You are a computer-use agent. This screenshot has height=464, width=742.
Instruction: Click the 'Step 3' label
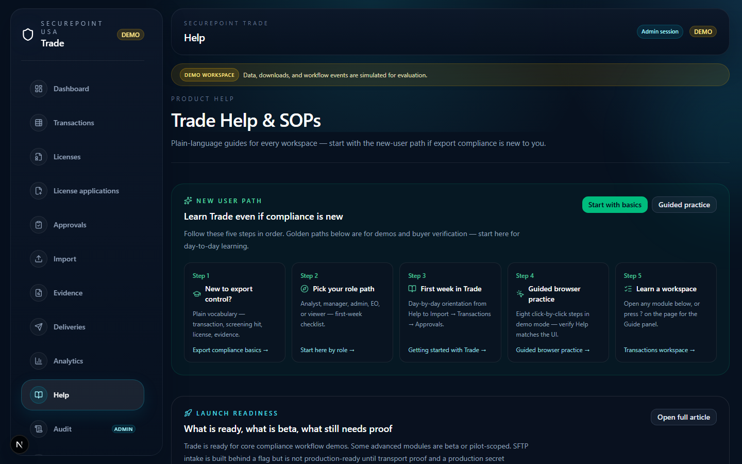point(417,276)
